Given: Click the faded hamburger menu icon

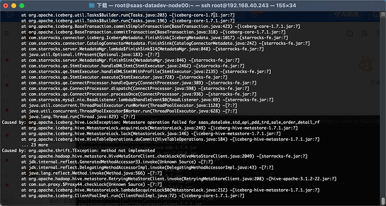Looking at the screenshot, I should pyautogui.click(x=7, y=33).
